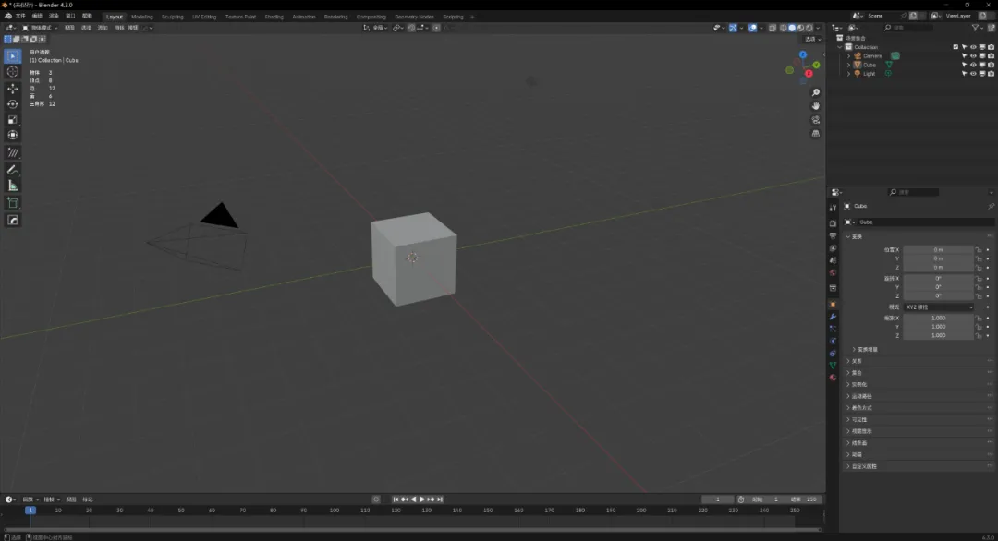Click the 添加 (Add) viewport header menu

[103, 28]
